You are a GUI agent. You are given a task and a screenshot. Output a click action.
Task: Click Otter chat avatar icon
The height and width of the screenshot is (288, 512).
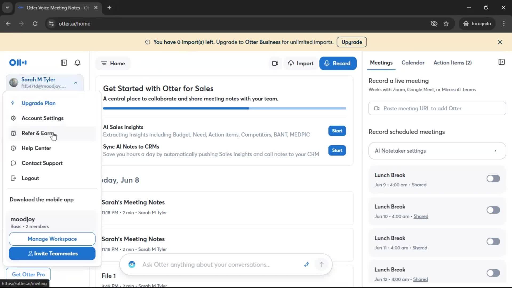(x=132, y=264)
